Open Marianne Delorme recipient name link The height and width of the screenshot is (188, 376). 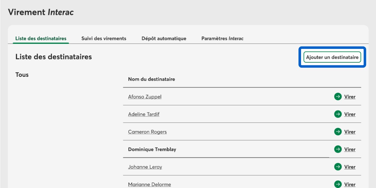[x=150, y=184]
